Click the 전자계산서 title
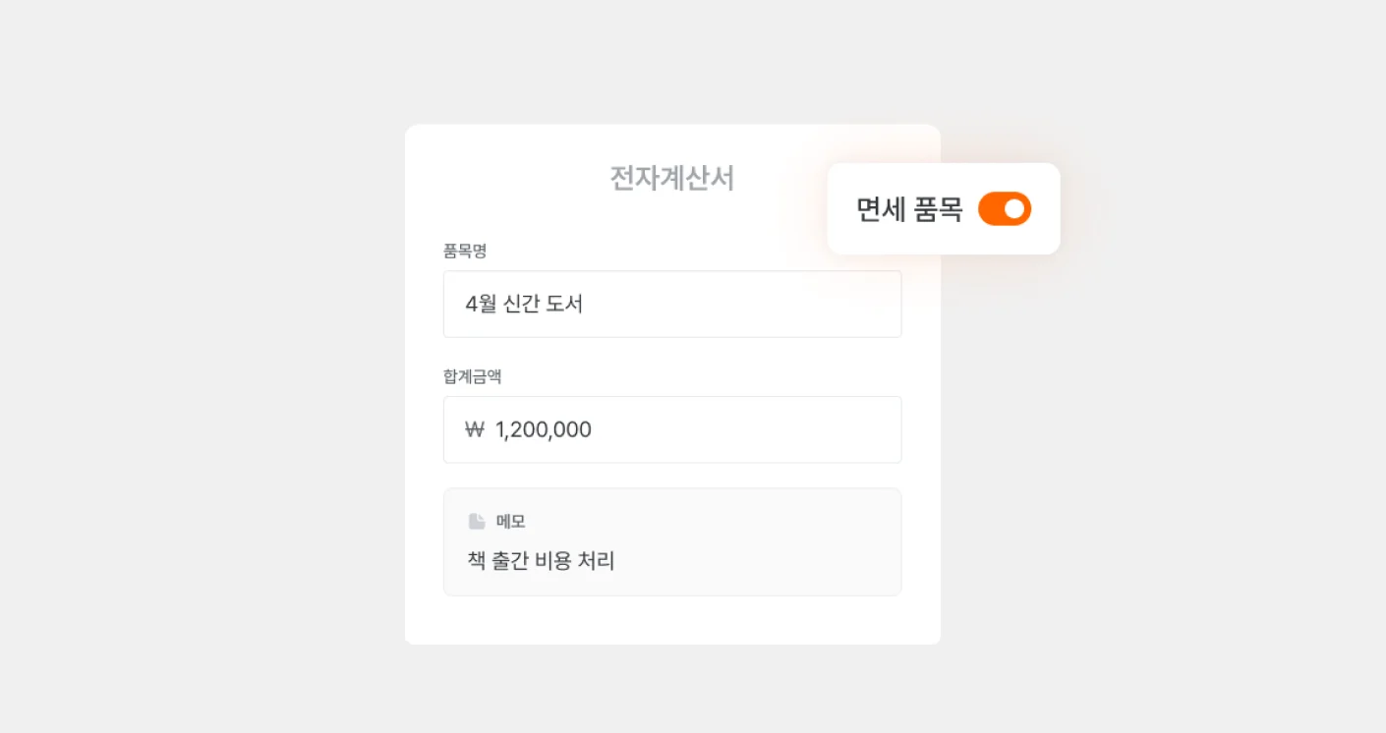1386x733 pixels. click(x=672, y=179)
